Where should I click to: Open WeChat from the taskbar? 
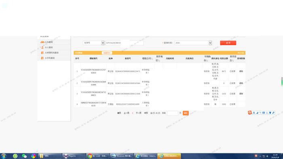coord(24,156)
